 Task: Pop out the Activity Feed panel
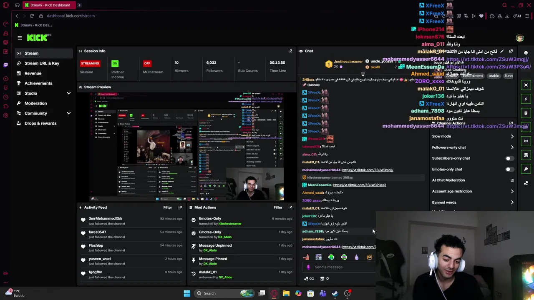point(180,207)
